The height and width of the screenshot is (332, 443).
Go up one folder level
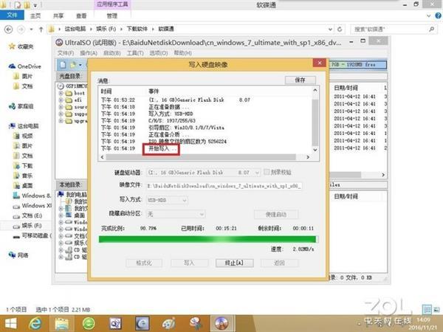(x=41, y=29)
